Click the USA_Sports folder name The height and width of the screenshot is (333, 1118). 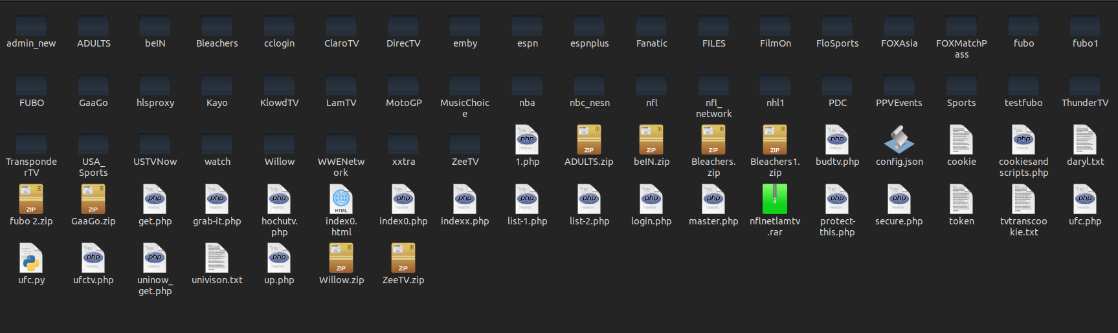click(93, 167)
